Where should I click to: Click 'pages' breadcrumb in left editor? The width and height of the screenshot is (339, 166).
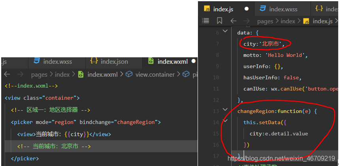coord(39,75)
